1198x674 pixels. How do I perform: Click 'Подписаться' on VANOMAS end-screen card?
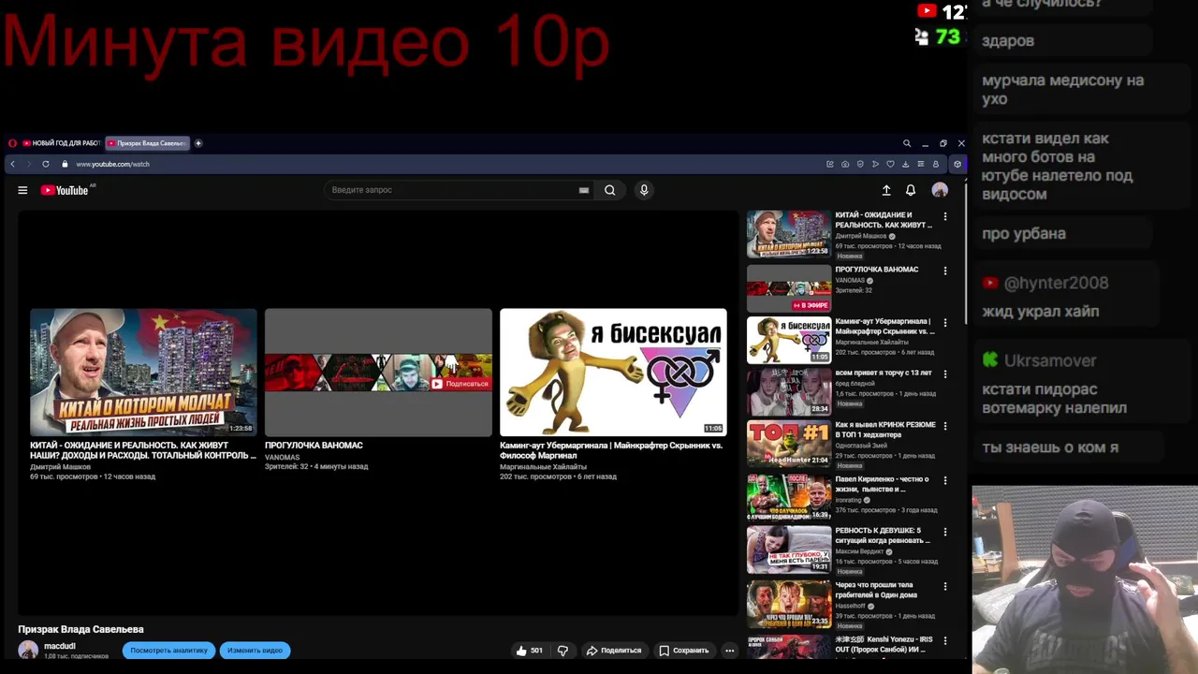click(x=460, y=384)
